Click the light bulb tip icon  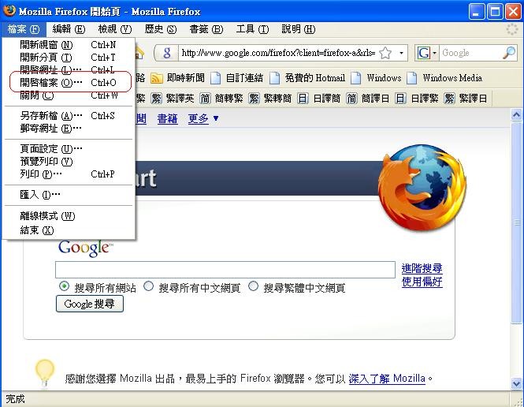tap(44, 374)
